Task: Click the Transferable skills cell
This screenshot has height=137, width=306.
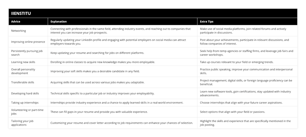Action: pyautogui.click(x=23, y=82)
